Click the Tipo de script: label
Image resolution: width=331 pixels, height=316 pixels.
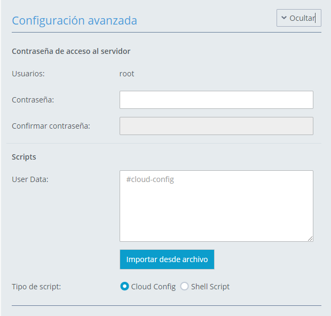click(x=36, y=287)
